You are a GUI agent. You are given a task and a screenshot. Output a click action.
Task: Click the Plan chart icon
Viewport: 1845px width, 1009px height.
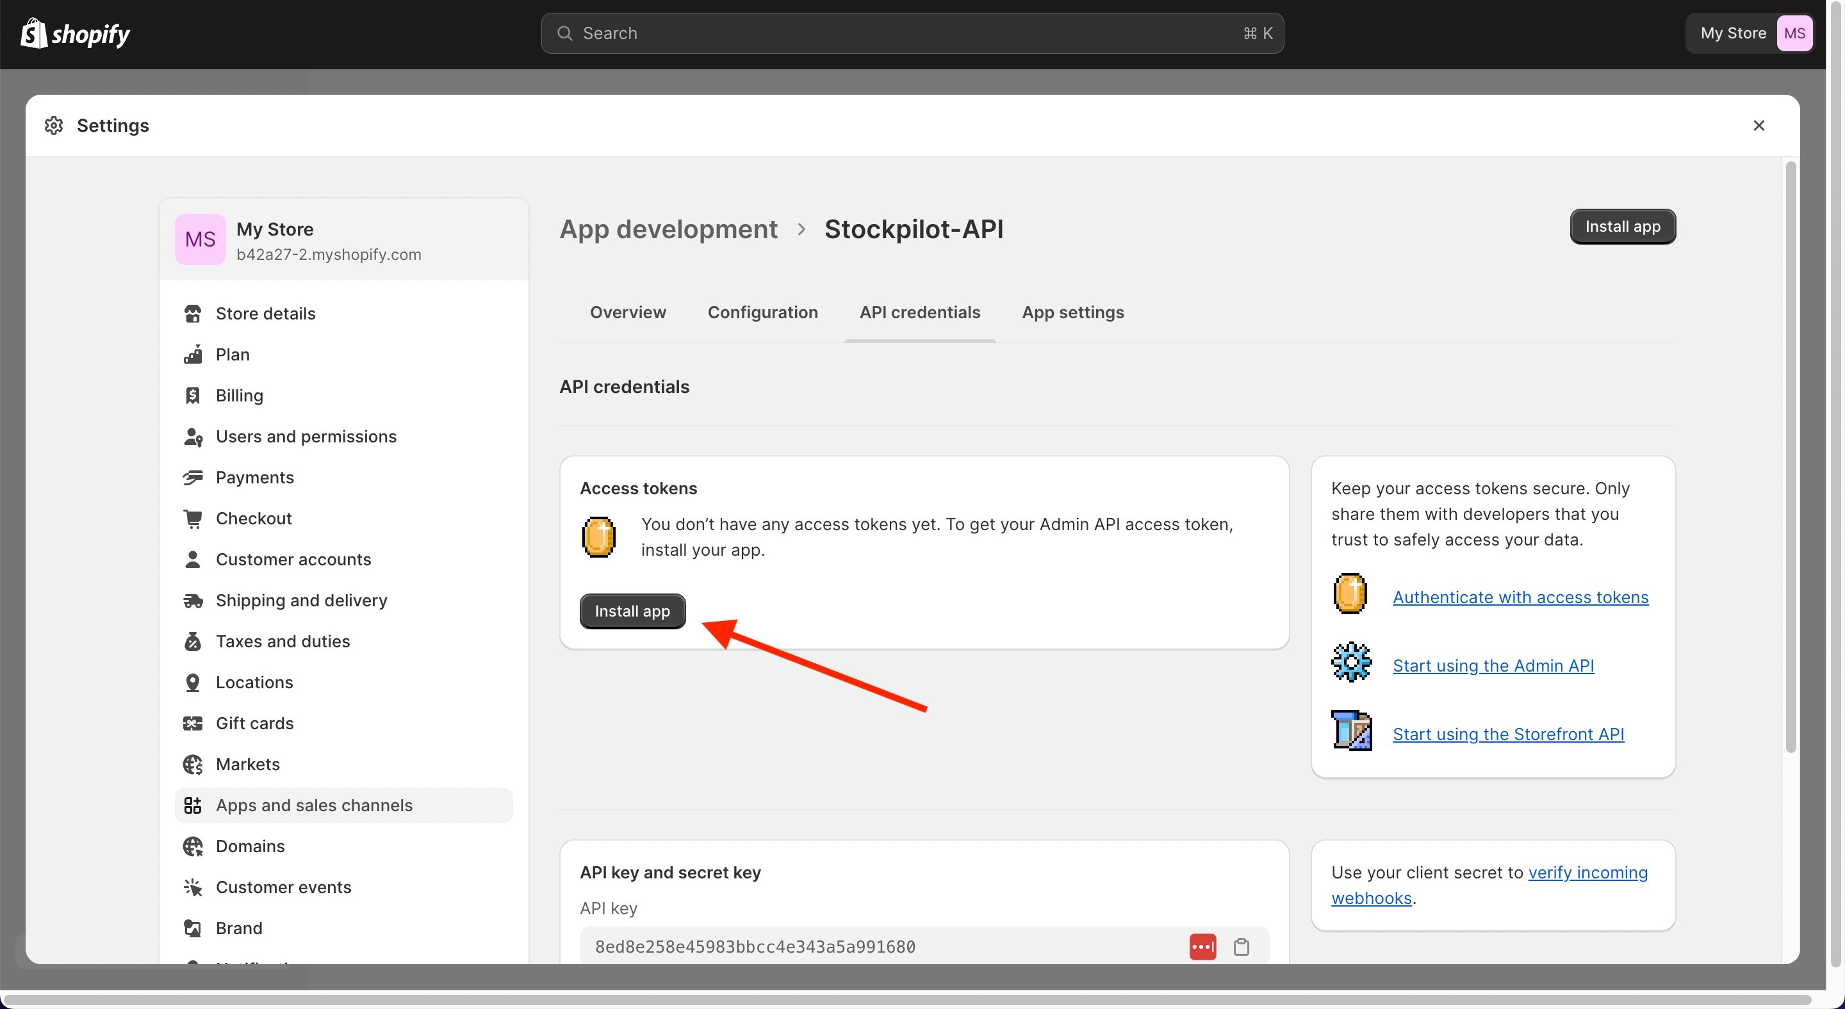[x=193, y=354]
